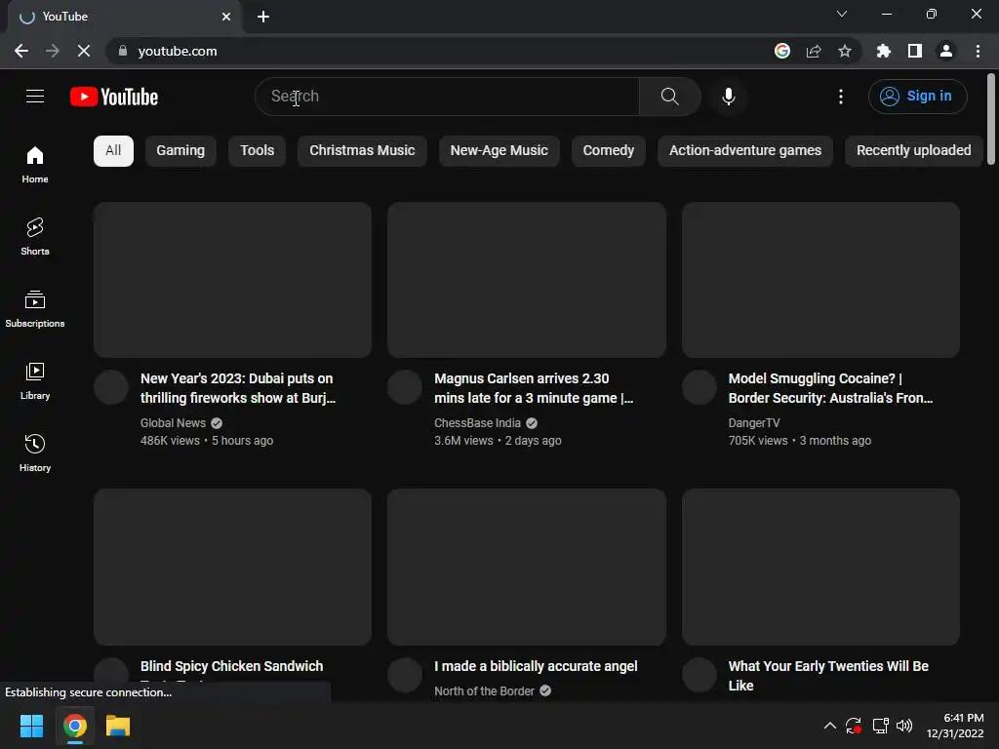Open What Your Early Twenties video
The image size is (999, 749).
[827, 676]
